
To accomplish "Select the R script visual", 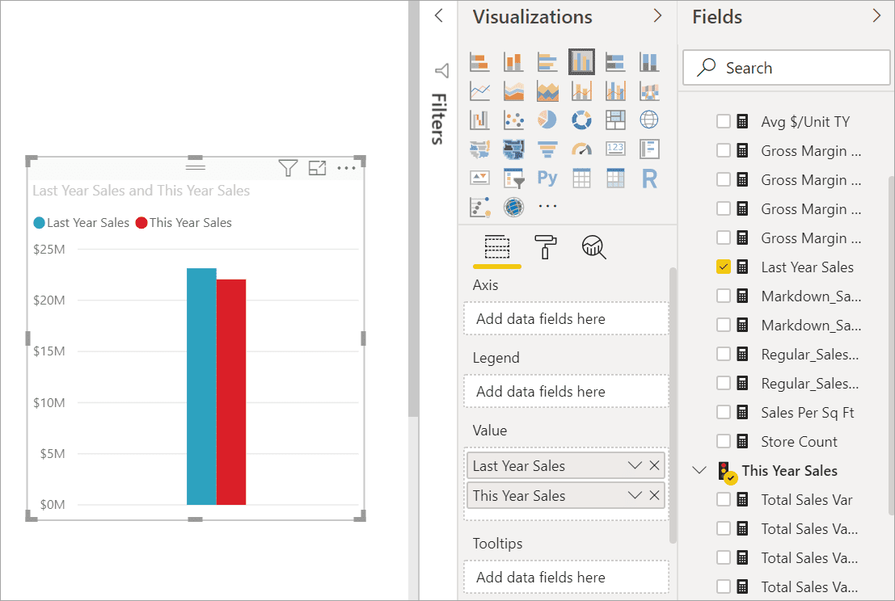I will point(649,178).
